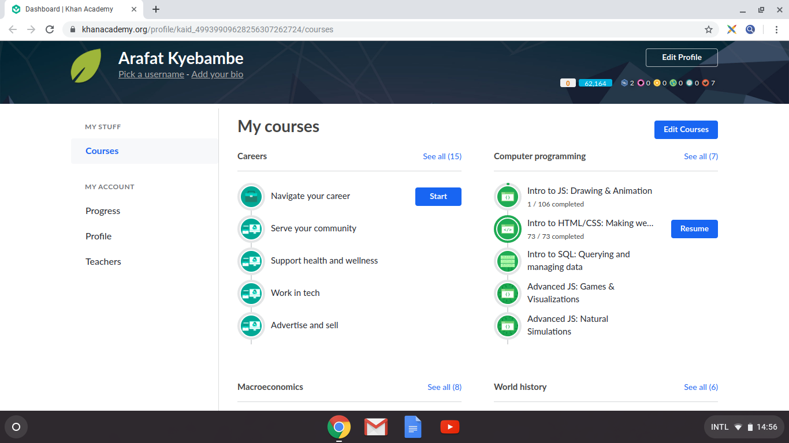This screenshot has height=443, width=789.
Task: Open Advanced JS: Natural Simulations title
Action: point(568,325)
